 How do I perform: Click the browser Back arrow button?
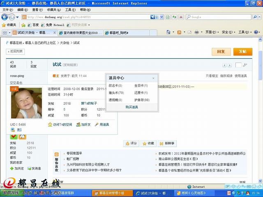[5, 17]
